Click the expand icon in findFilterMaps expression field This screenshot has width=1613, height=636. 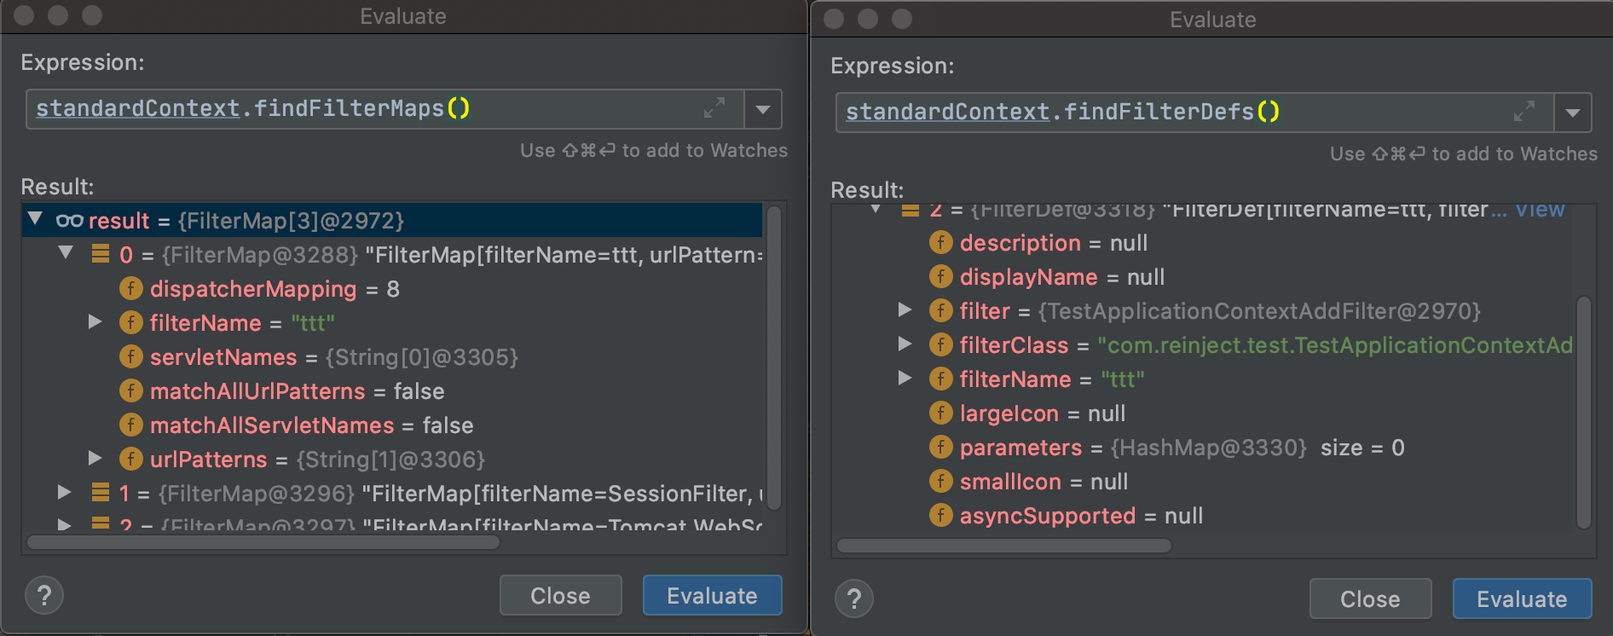[x=714, y=108]
